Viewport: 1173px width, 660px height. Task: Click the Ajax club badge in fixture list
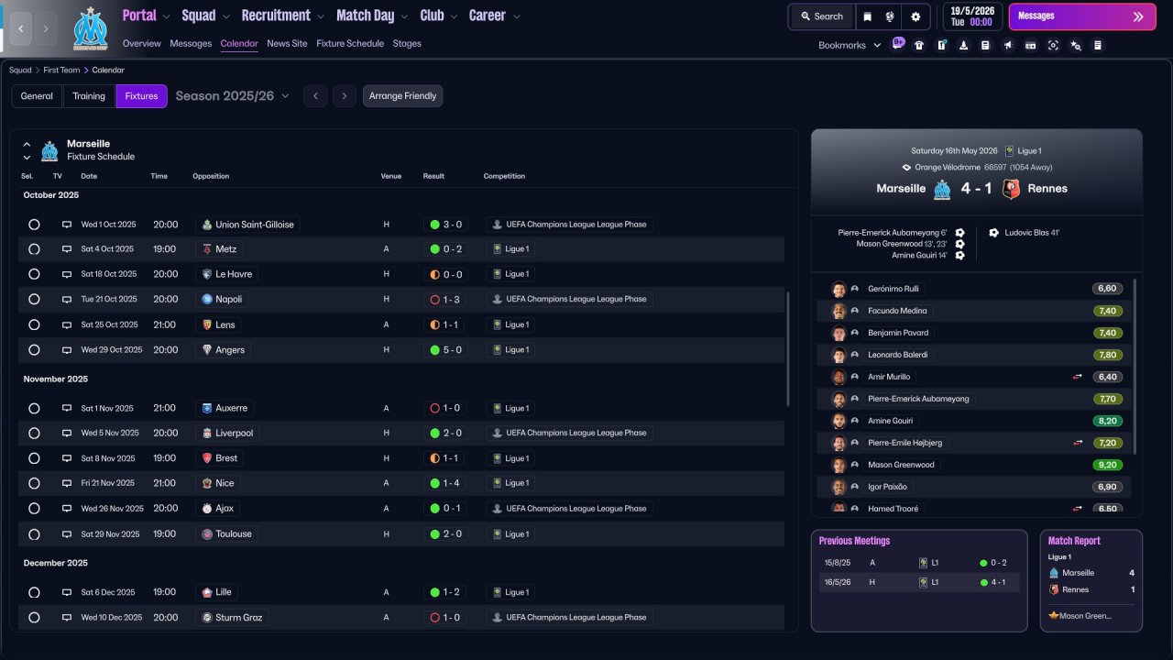click(207, 509)
